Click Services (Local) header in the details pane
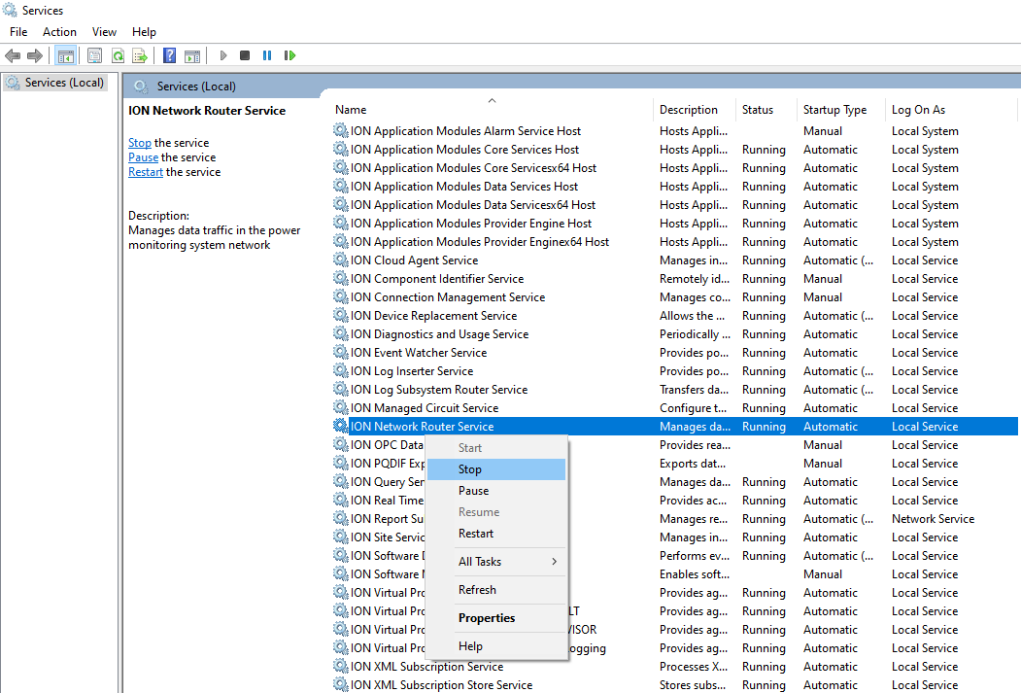 pyautogui.click(x=196, y=86)
